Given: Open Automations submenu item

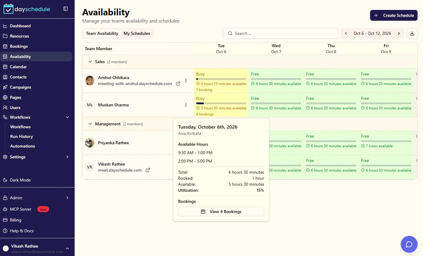Looking at the screenshot, I should coord(22,146).
